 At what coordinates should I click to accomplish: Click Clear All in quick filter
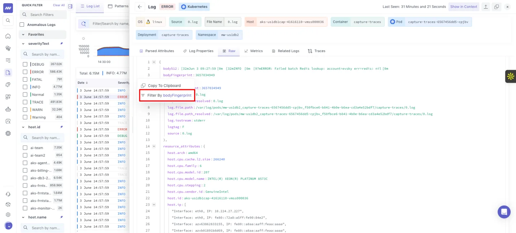coord(59,5)
